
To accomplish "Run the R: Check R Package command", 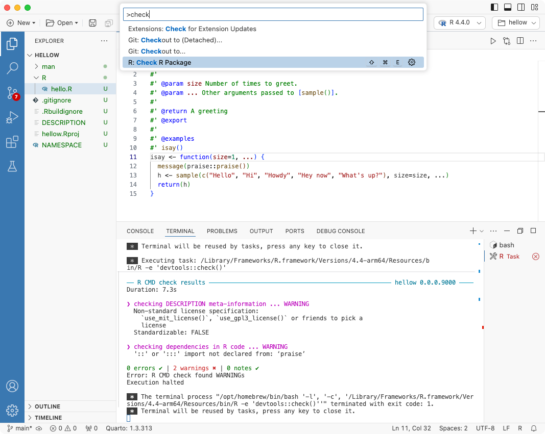I will 204,62.
